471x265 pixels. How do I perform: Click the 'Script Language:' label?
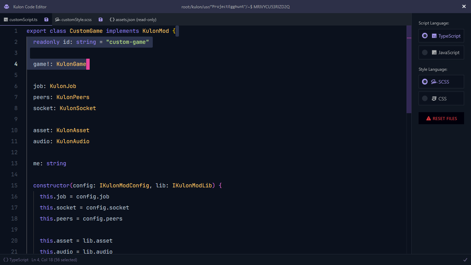[434, 23]
